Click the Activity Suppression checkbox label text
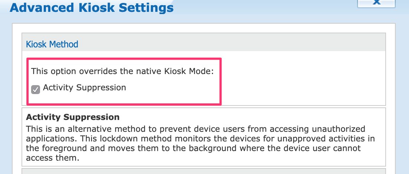The width and height of the screenshot is (409, 174). click(84, 88)
